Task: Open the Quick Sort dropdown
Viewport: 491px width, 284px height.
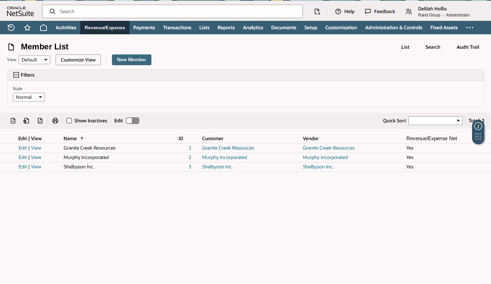Action: pos(435,121)
